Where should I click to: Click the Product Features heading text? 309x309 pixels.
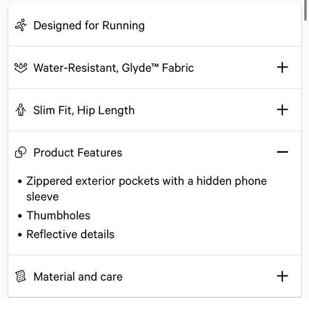(x=78, y=153)
